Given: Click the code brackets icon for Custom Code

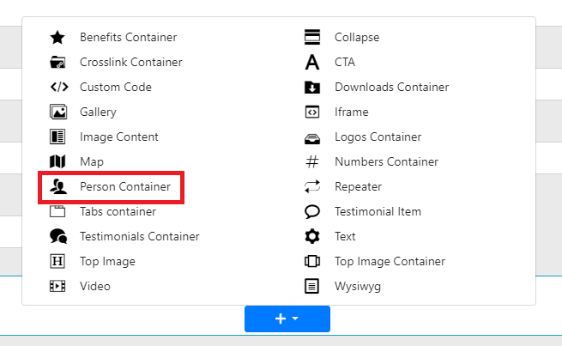Looking at the screenshot, I should coord(57,88).
